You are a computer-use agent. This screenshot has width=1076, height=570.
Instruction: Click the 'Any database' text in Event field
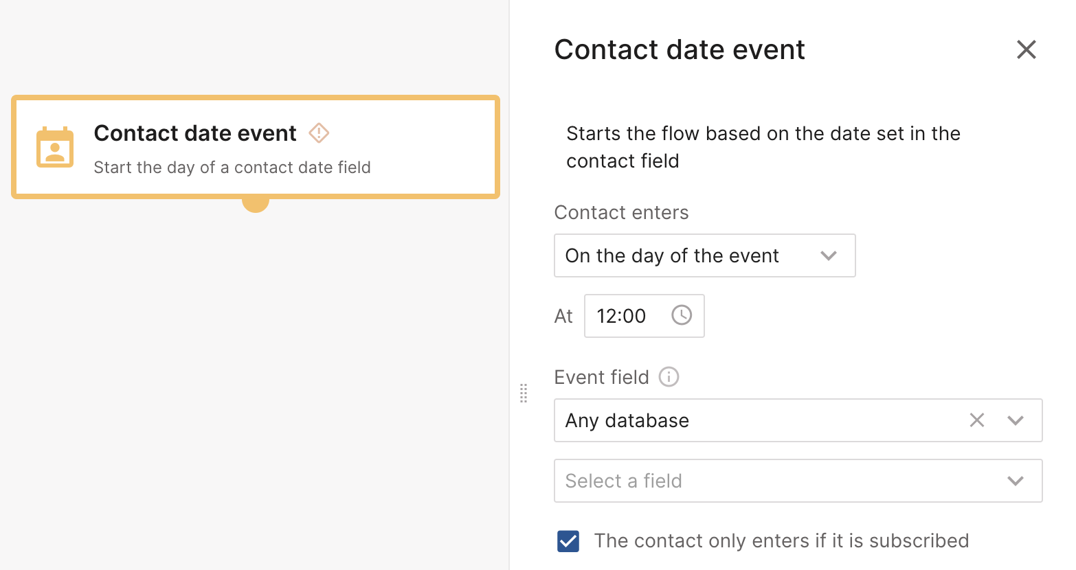(x=627, y=420)
